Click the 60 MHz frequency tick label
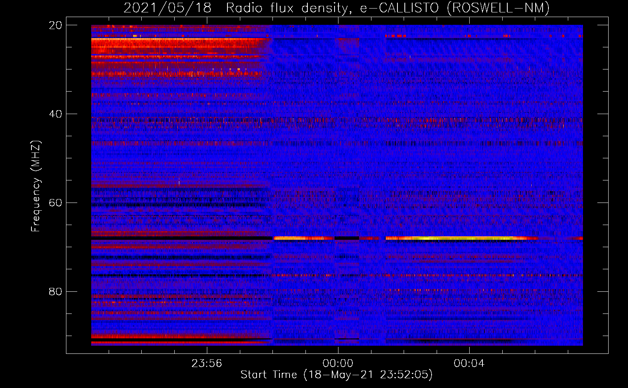This screenshot has height=388, width=628. [x=56, y=203]
